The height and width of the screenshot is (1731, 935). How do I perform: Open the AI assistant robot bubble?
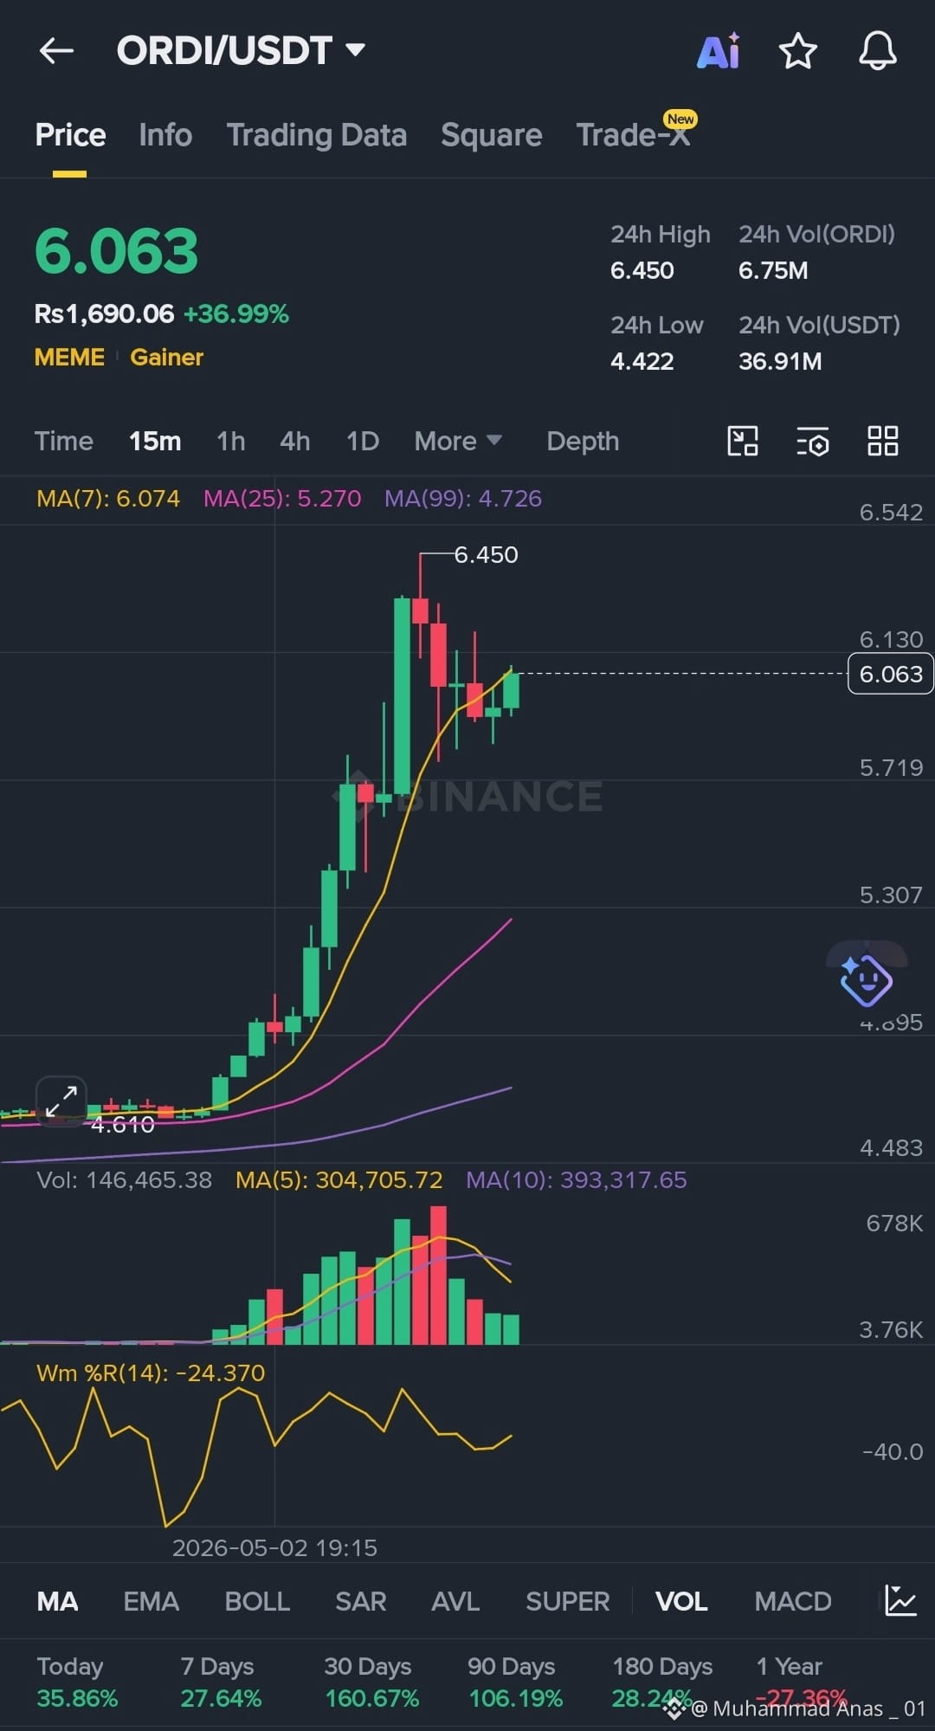click(867, 979)
